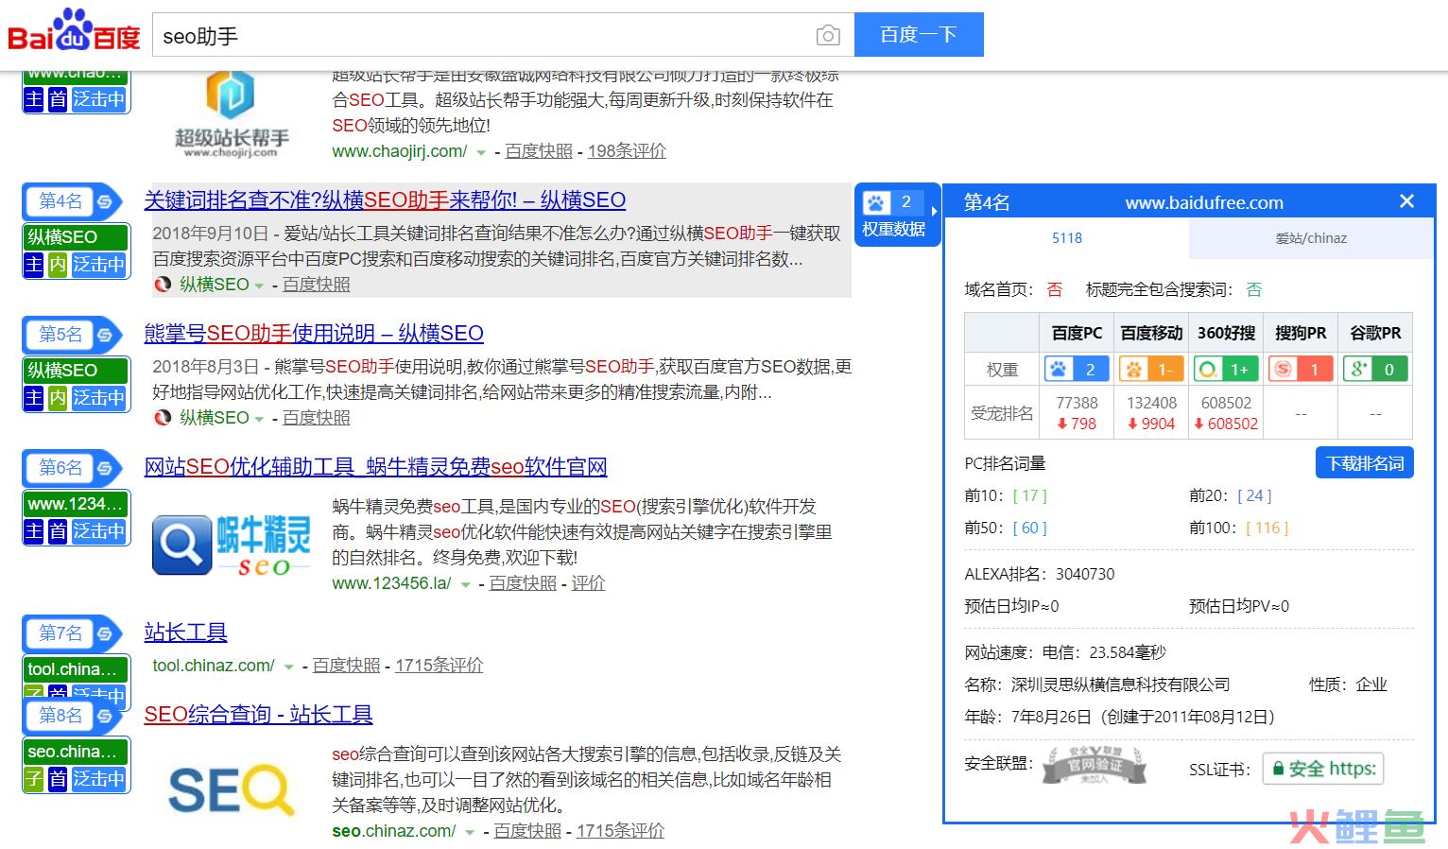
Task: Open 百度快照 for www.123456.la/
Action: pyautogui.click(x=523, y=583)
